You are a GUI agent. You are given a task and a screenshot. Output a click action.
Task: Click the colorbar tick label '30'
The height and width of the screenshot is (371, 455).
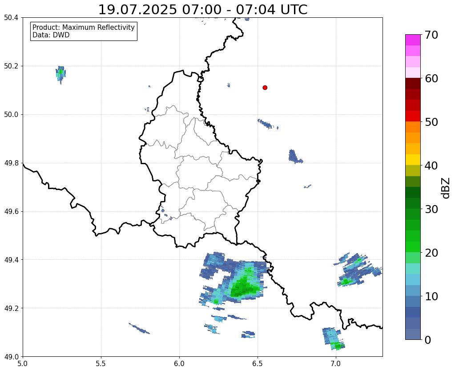431,209
